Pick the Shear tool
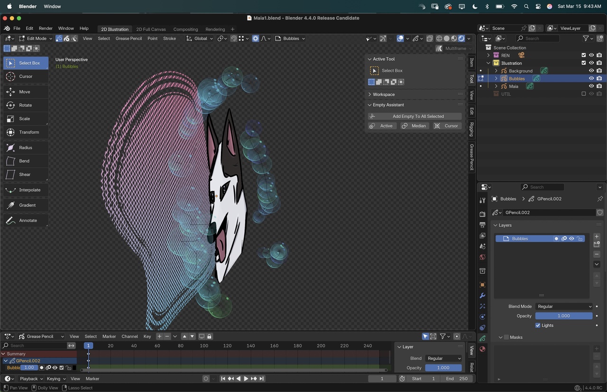The width and height of the screenshot is (607, 392). pyautogui.click(x=26, y=174)
